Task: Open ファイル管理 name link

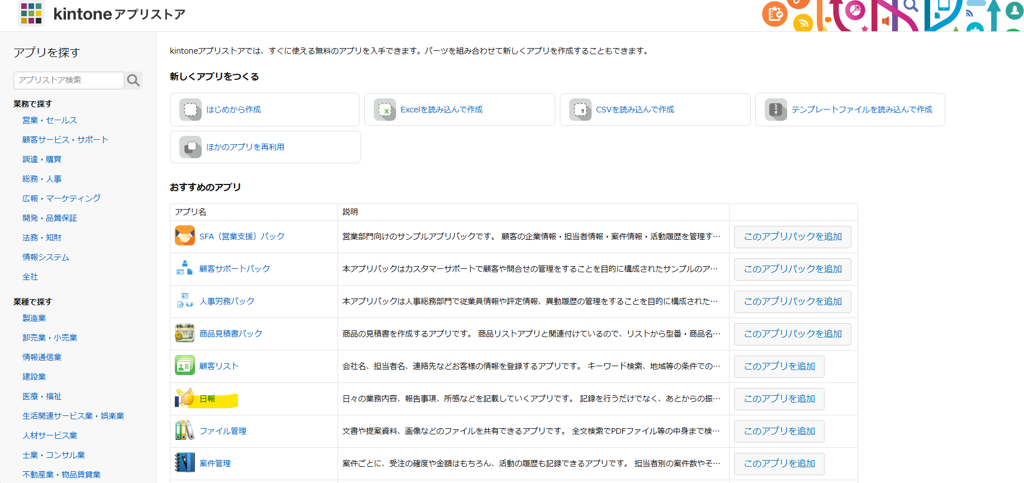Action: [x=223, y=431]
